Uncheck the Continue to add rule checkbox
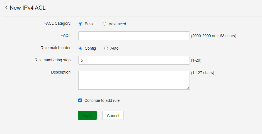Image resolution: width=262 pixels, height=134 pixels. (80, 100)
